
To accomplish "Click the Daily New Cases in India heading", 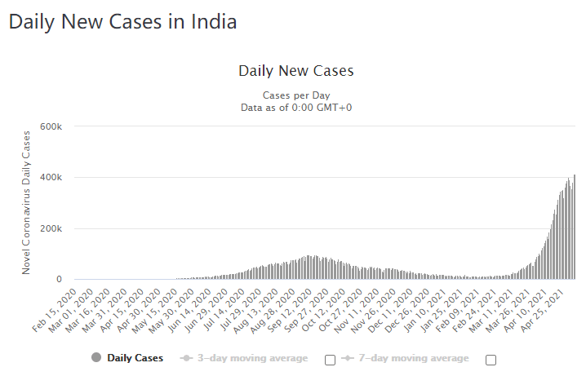I will click(x=122, y=22).
